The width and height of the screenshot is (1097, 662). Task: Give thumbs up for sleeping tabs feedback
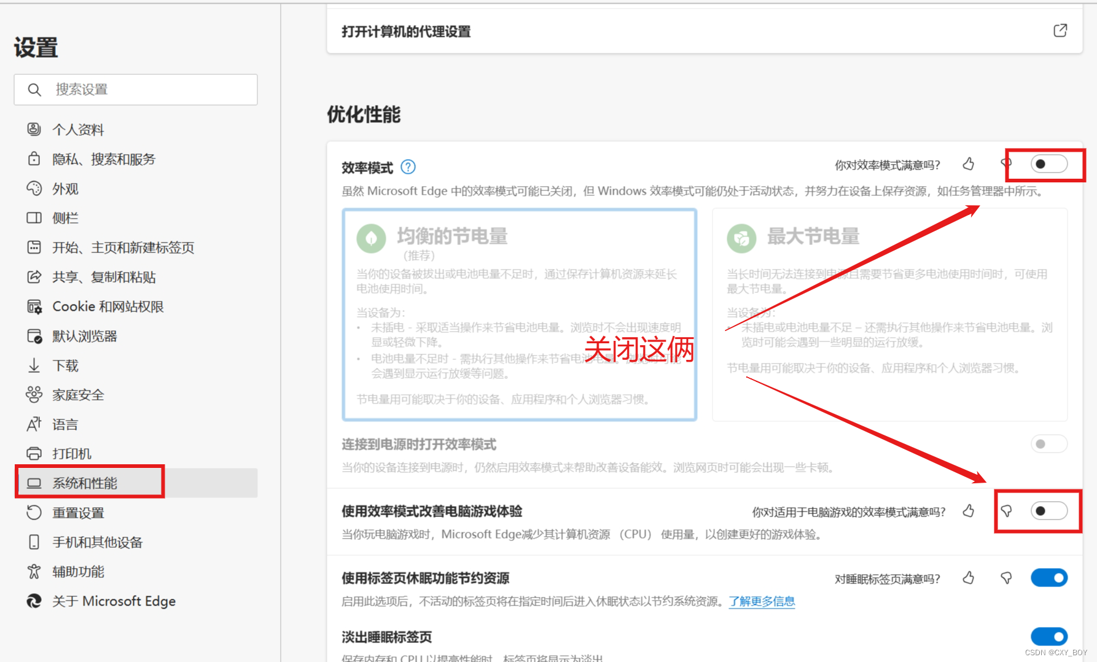[969, 578]
